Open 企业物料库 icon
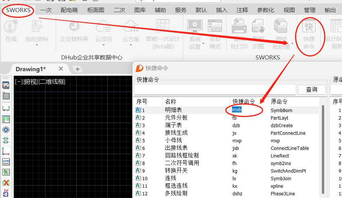Image resolution: width=342 pixels, height=198 pixels. pos(74,26)
